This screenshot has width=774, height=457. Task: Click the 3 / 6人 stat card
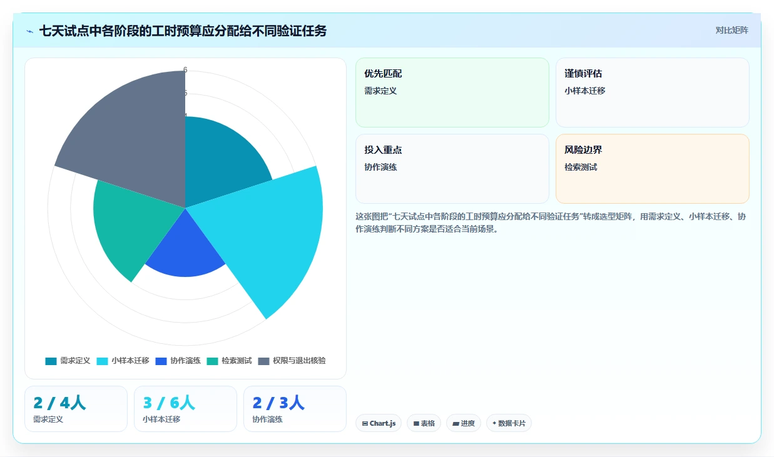pyautogui.click(x=185, y=409)
